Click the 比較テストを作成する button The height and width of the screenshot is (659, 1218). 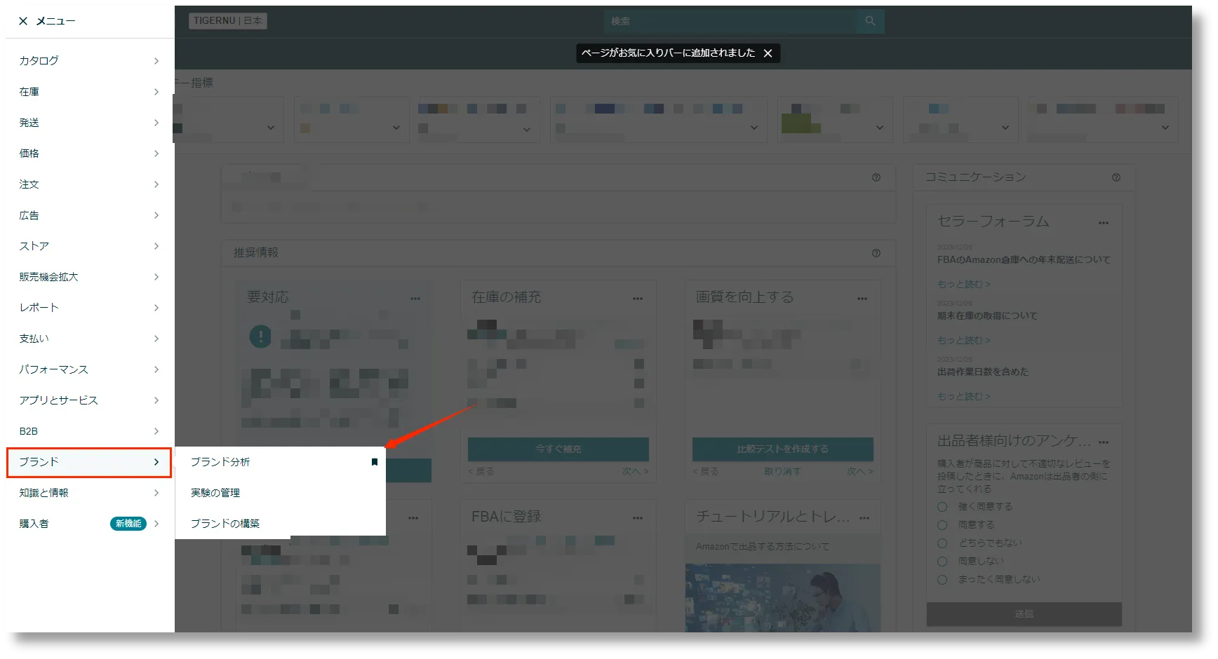click(782, 449)
